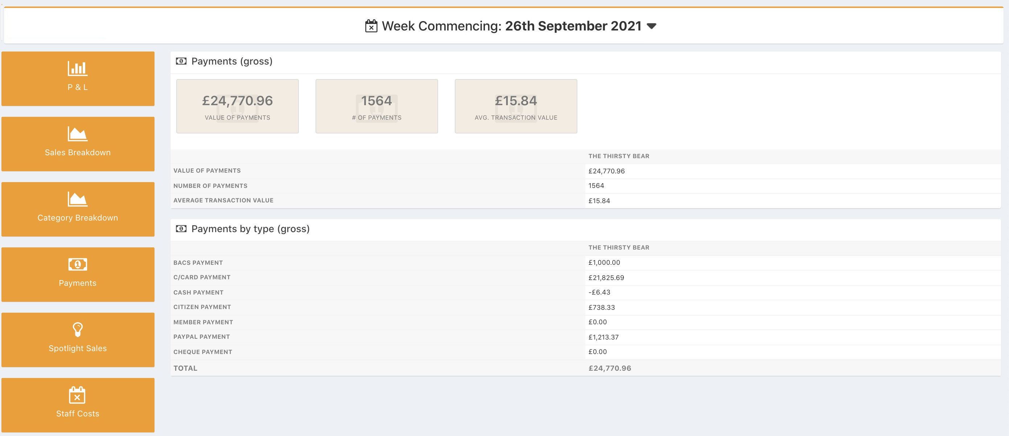Viewport: 1009px width, 436px height.
Task: Expand the week selector dropdown arrow
Action: click(x=651, y=26)
